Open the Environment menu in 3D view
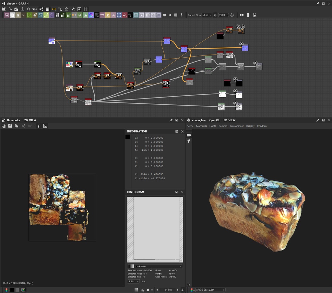 (x=237, y=126)
